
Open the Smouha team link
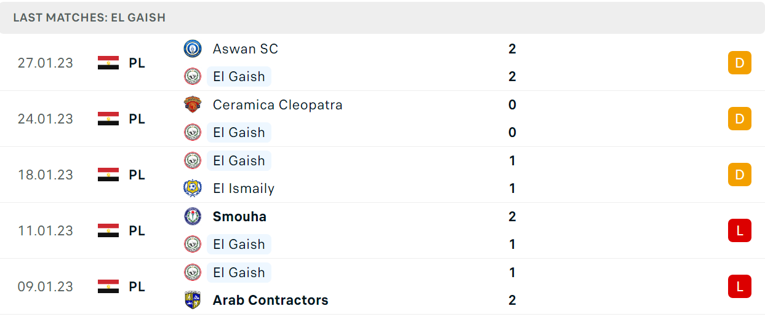pos(239,216)
